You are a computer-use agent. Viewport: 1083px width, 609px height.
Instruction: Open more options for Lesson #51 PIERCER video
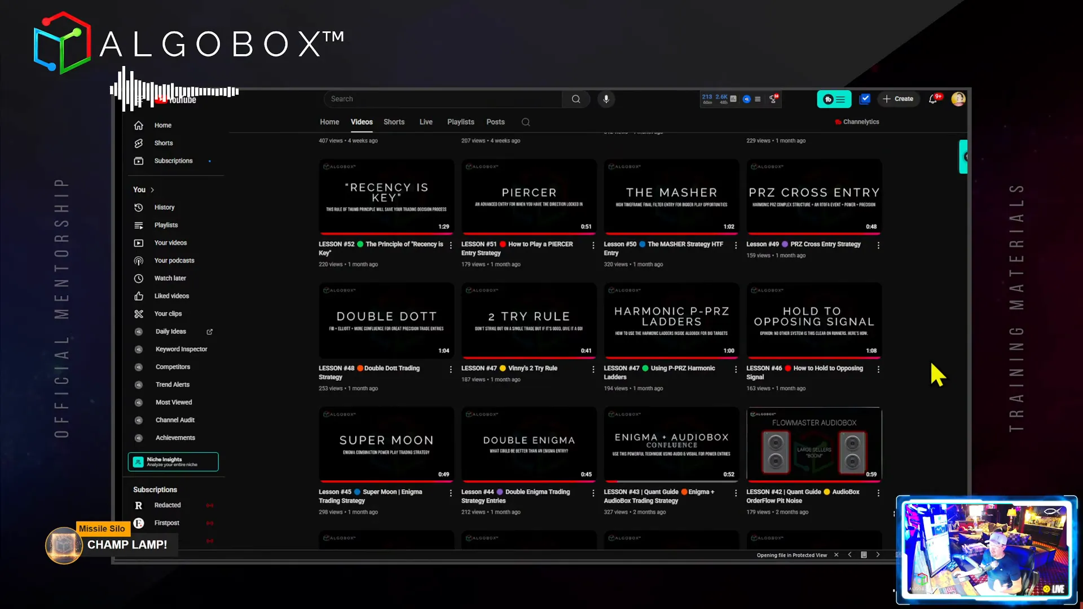coord(593,245)
